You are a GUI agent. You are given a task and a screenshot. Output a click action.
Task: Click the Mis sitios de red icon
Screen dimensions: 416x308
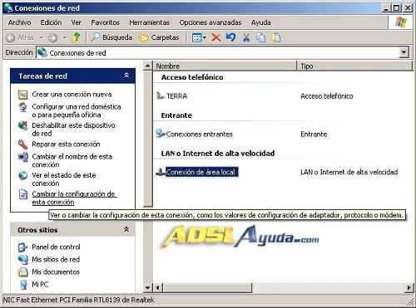(22, 260)
